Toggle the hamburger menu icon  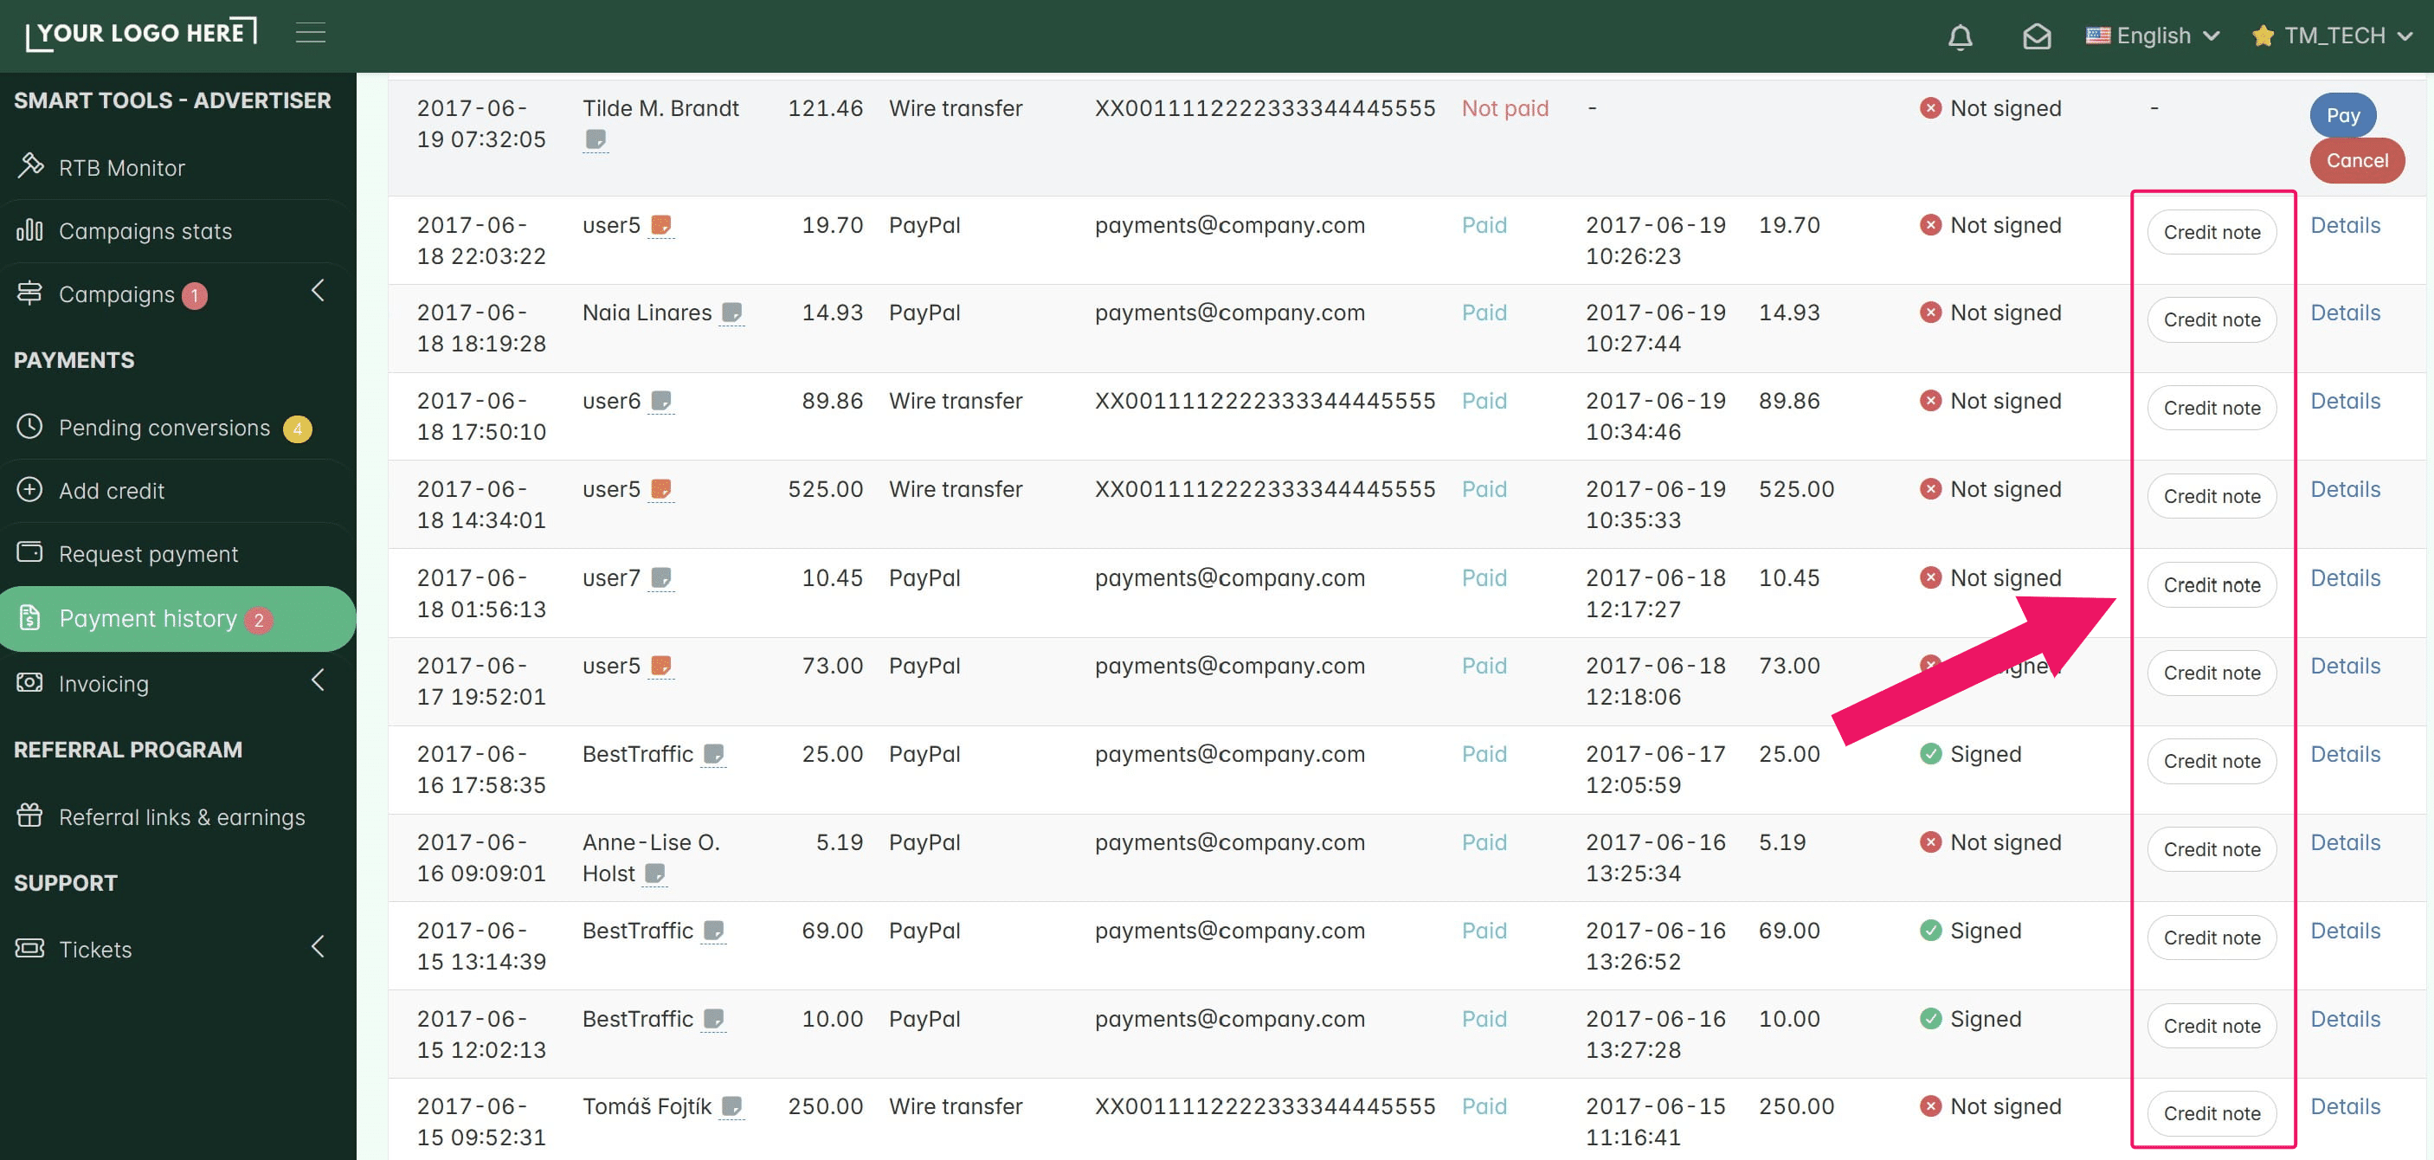(x=310, y=33)
